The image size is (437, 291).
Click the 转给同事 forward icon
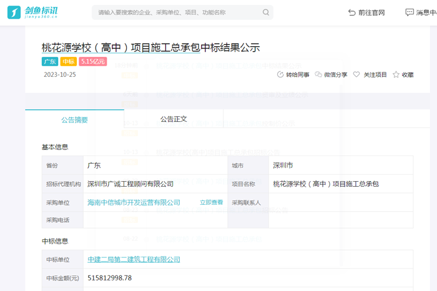[x=280, y=74]
